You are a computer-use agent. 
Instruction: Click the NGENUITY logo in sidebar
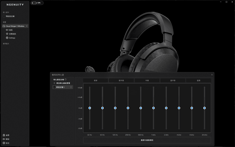click(15, 5)
